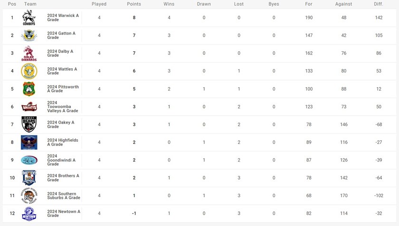Click the Toowoomba Valleys team logo
Screen dimensions: 399x226
(29, 107)
